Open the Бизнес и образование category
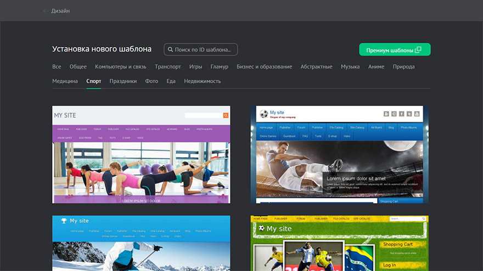483x271 pixels. [x=264, y=67]
